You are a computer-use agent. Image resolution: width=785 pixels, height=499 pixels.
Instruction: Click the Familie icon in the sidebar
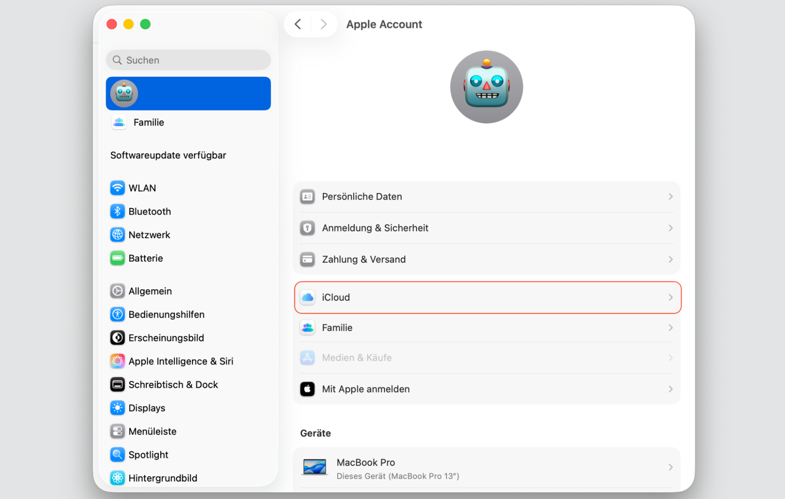pyautogui.click(x=119, y=122)
